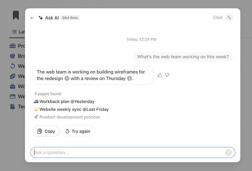Image resolution: width=252 pixels, height=171 pixels.
Task: Open citation number 2 after Thursday
Action: [x=129, y=79]
